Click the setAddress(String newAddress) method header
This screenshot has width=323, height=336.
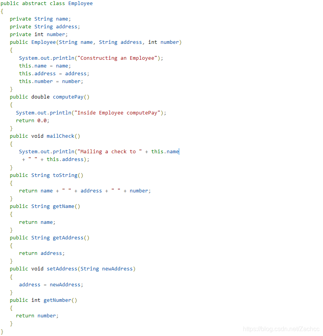pos(73,269)
